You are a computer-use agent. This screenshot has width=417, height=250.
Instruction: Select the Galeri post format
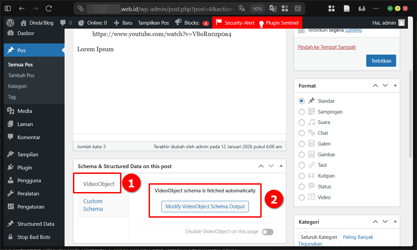point(302,144)
